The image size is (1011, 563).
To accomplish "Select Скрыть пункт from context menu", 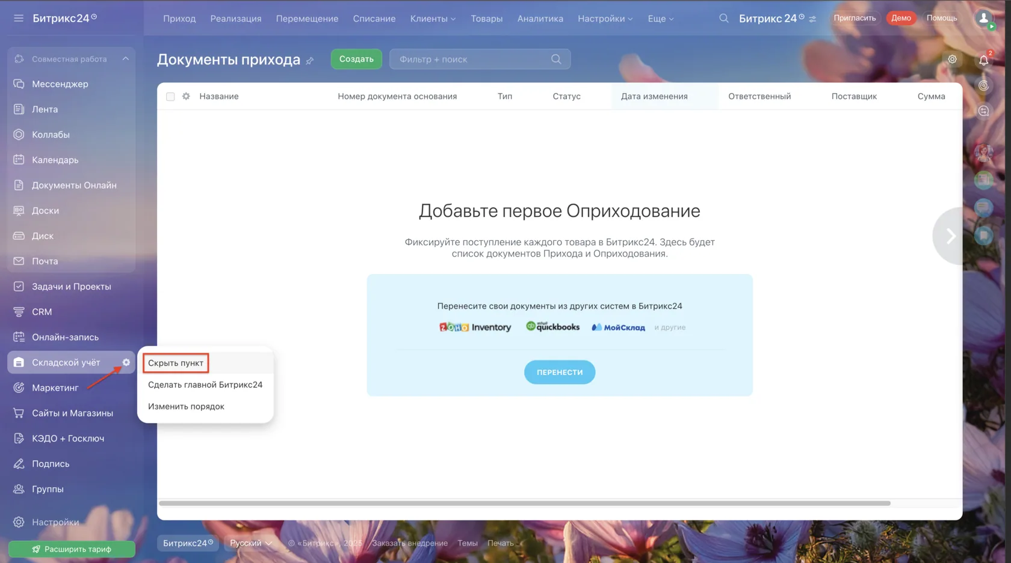I will tap(176, 363).
